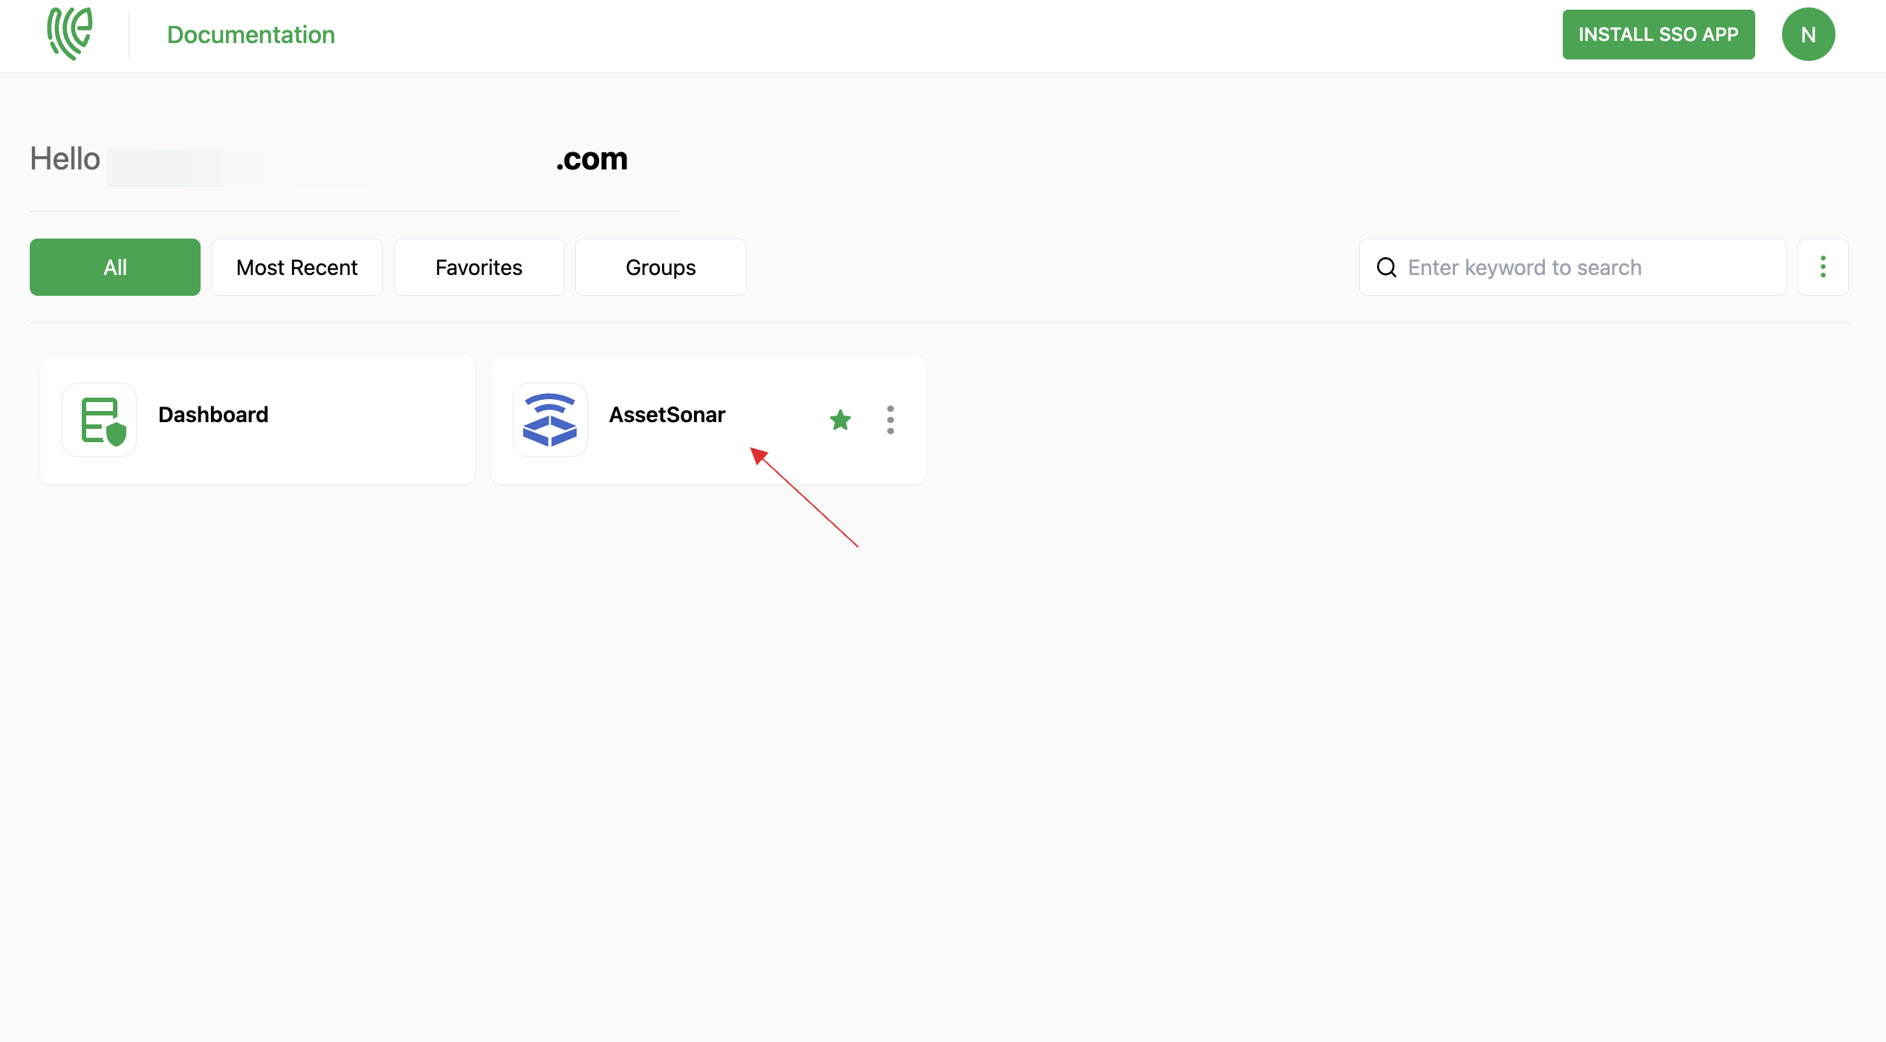This screenshot has width=1886, height=1042.
Task: Click the EvidenceHunt logo icon top-left
Action: [69, 35]
